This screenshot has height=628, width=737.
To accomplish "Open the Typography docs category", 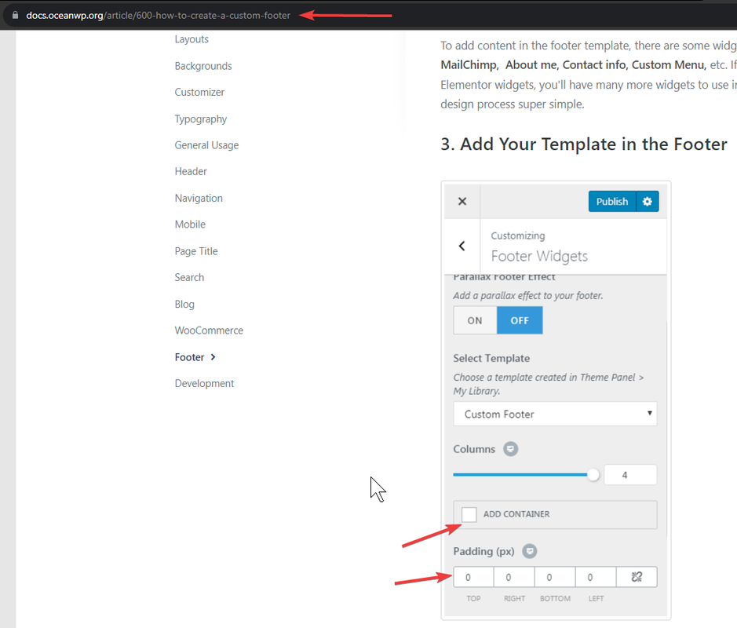I will (201, 119).
